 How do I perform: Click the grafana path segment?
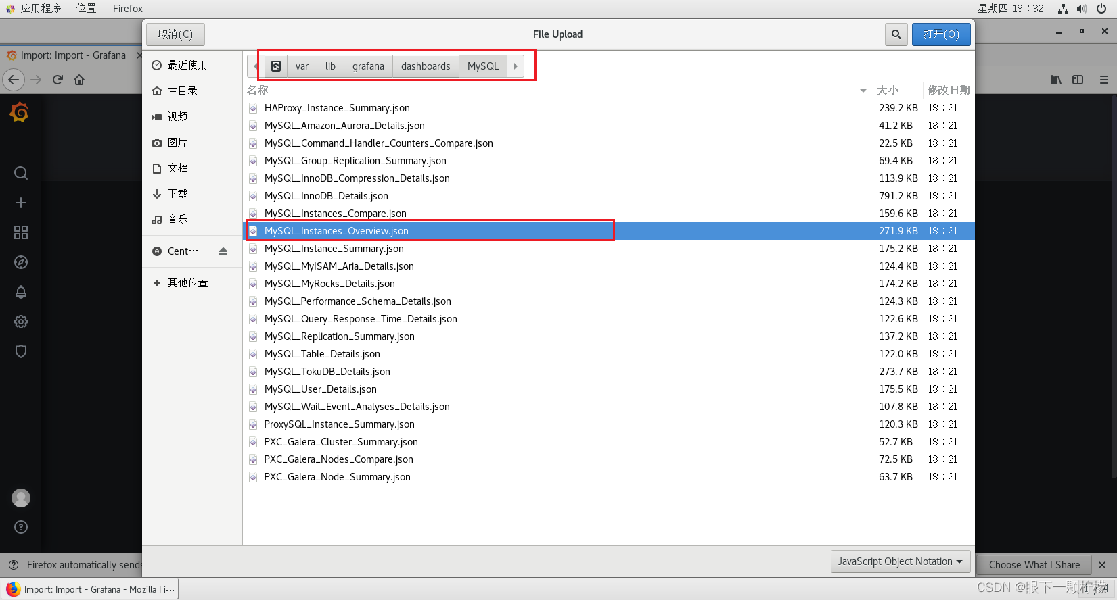click(368, 66)
